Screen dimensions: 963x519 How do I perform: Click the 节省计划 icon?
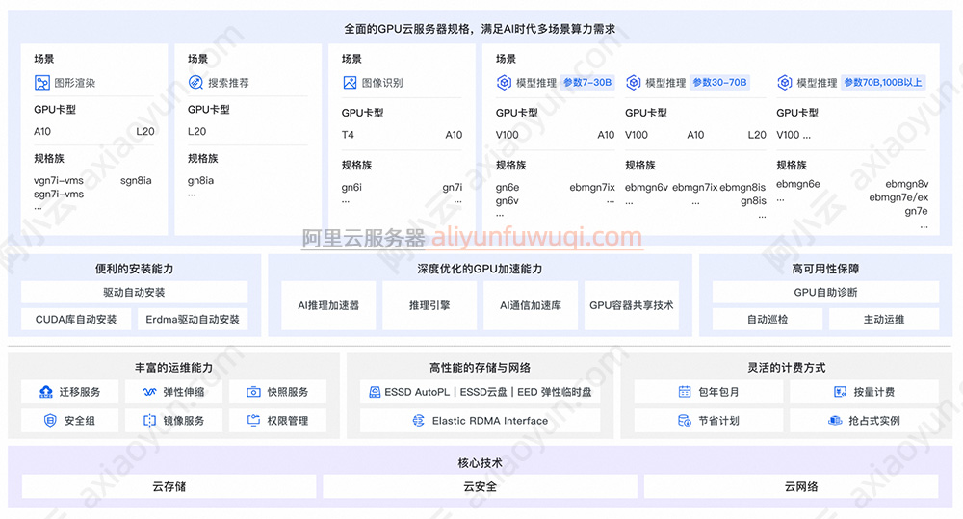click(x=685, y=421)
